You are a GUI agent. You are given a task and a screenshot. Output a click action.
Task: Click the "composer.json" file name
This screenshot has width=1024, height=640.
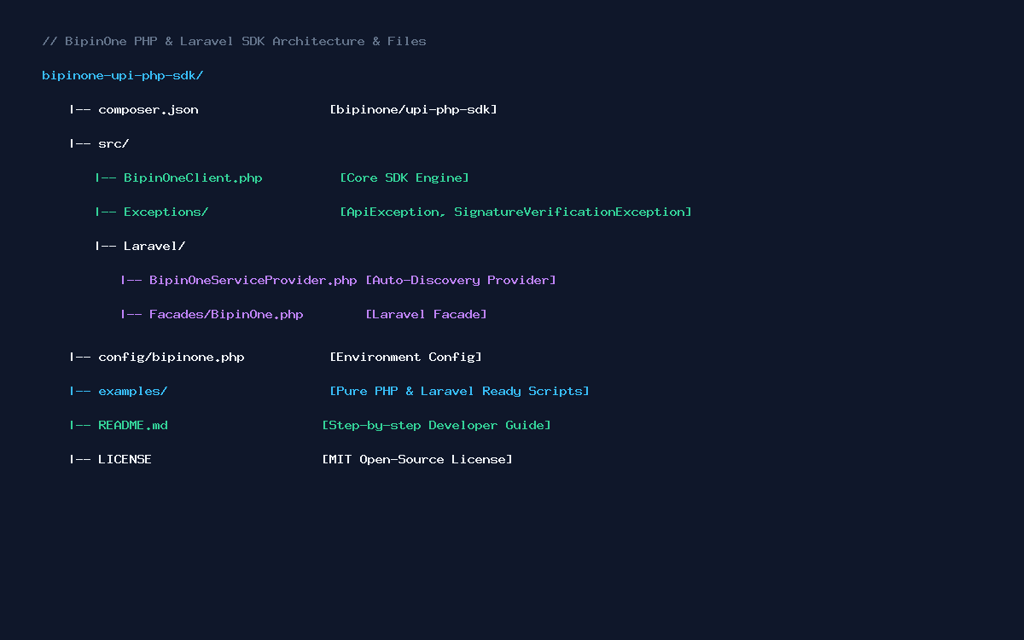[148, 109]
